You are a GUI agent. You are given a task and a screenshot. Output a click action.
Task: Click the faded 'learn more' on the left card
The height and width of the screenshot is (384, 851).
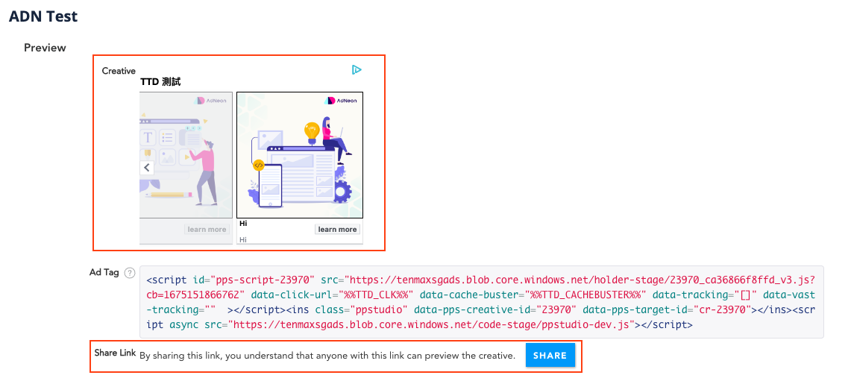click(207, 230)
